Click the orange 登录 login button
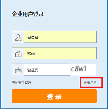108x109 pixels. point(54,96)
